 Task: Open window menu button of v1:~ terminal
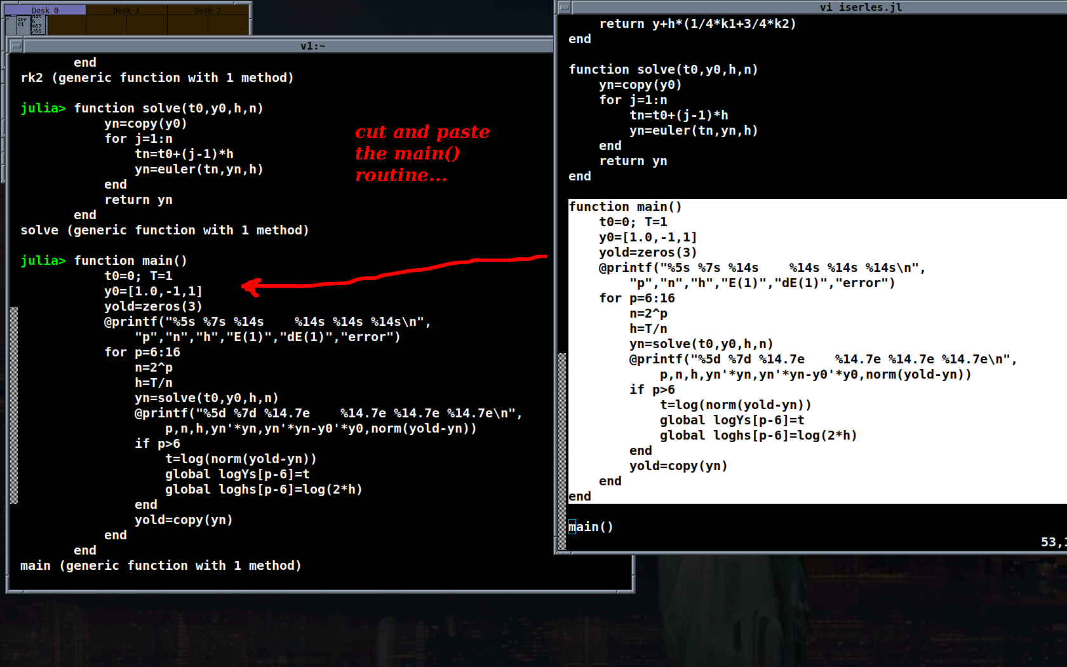tap(17, 46)
